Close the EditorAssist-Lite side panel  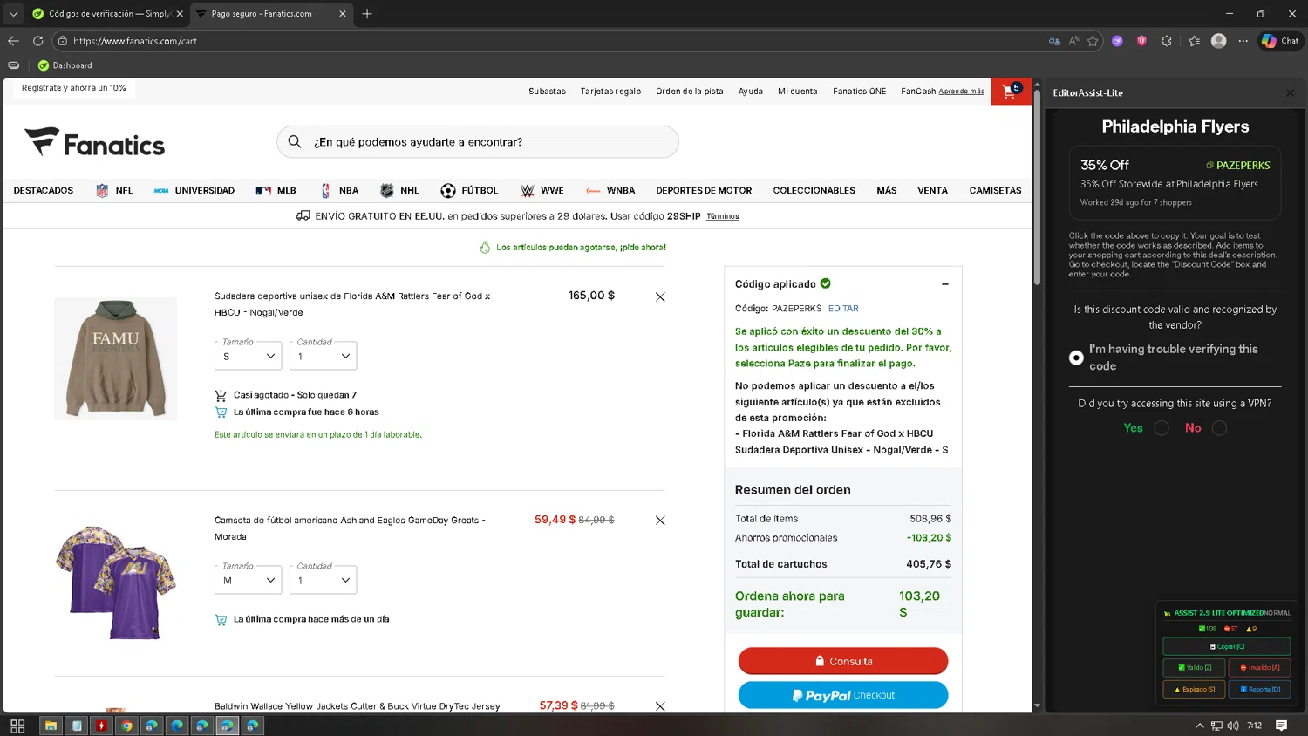pyautogui.click(x=1291, y=92)
